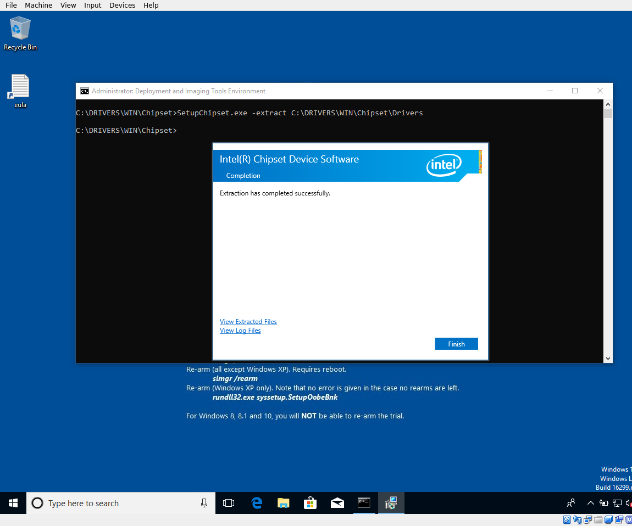This screenshot has width=632, height=526.
Task: Click 'rundll32.exe syssetup,SetupOobeBnk' wallpaper text
Action: point(275,397)
